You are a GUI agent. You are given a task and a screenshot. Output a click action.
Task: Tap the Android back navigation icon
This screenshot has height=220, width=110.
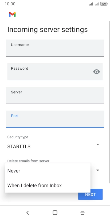(27, 213)
